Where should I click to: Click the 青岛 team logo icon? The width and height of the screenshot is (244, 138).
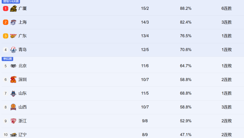(13, 50)
